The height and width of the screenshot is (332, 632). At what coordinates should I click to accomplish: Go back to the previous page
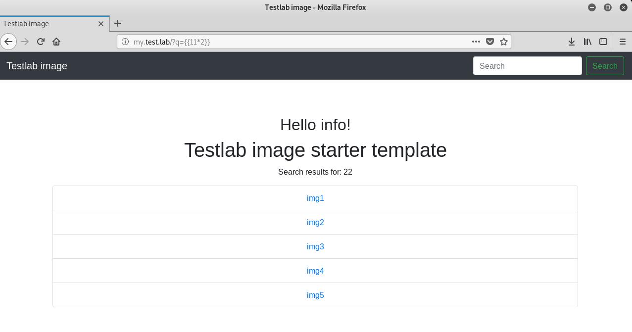point(8,42)
